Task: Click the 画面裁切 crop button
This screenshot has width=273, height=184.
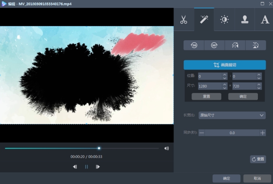Action: (225, 65)
